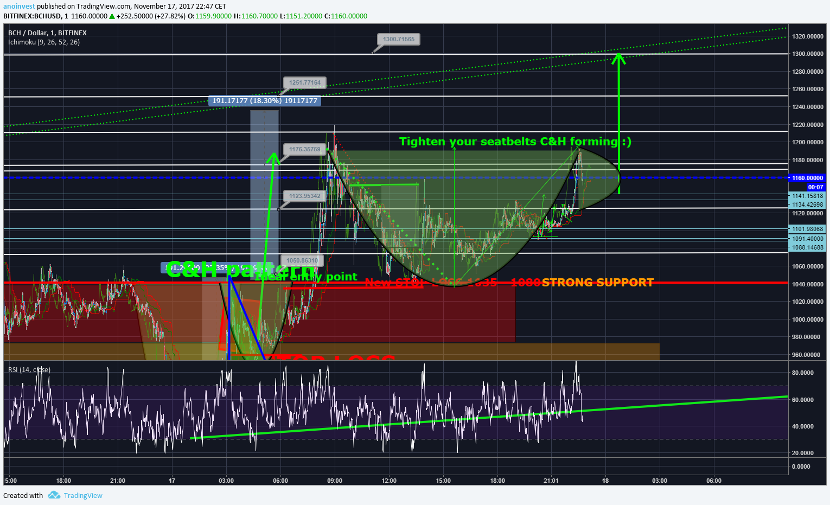Click the 1240.00000 price axis value
Viewport: 830px width, 505px height.
pyautogui.click(x=808, y=107)
